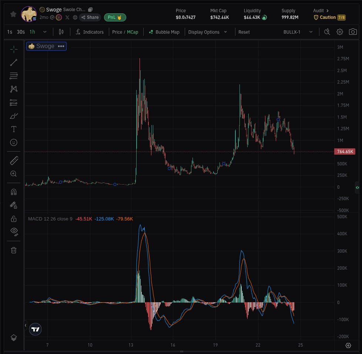Open the token's website globe icon
Image resolution: width=362 pixels, height=354 pixels.
75,17
